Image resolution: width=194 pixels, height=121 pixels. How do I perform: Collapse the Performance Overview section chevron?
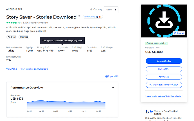click(x=113, y=88)
